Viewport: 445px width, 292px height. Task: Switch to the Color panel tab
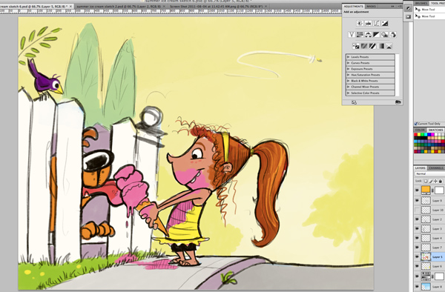click(x=420, y=130)
